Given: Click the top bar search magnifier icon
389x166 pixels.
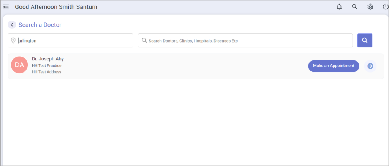Looking at the screenshot, I should point(354,7).
